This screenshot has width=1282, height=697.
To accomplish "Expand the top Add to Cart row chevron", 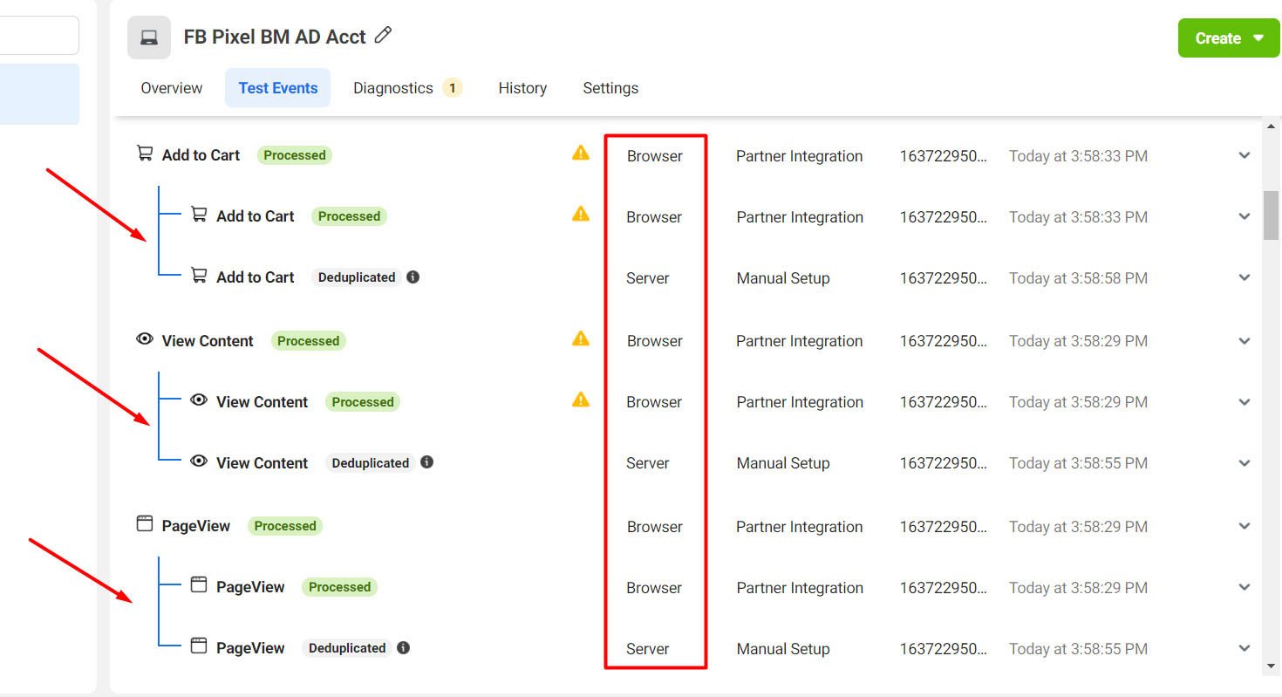I will (1244, 156).
